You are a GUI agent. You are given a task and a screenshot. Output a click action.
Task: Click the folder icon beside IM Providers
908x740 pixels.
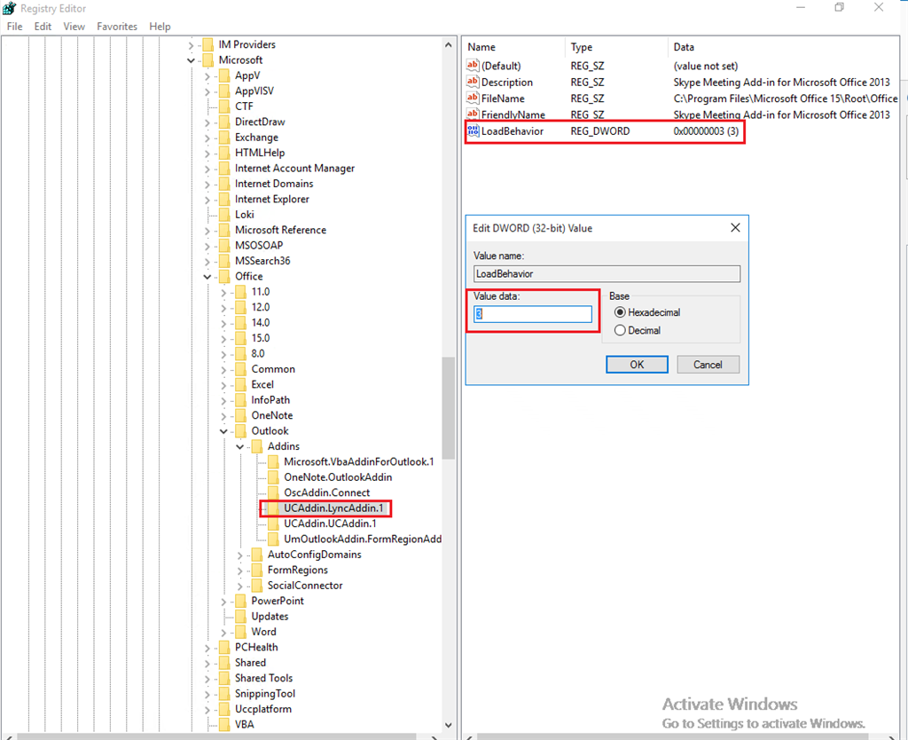[208, 44]
